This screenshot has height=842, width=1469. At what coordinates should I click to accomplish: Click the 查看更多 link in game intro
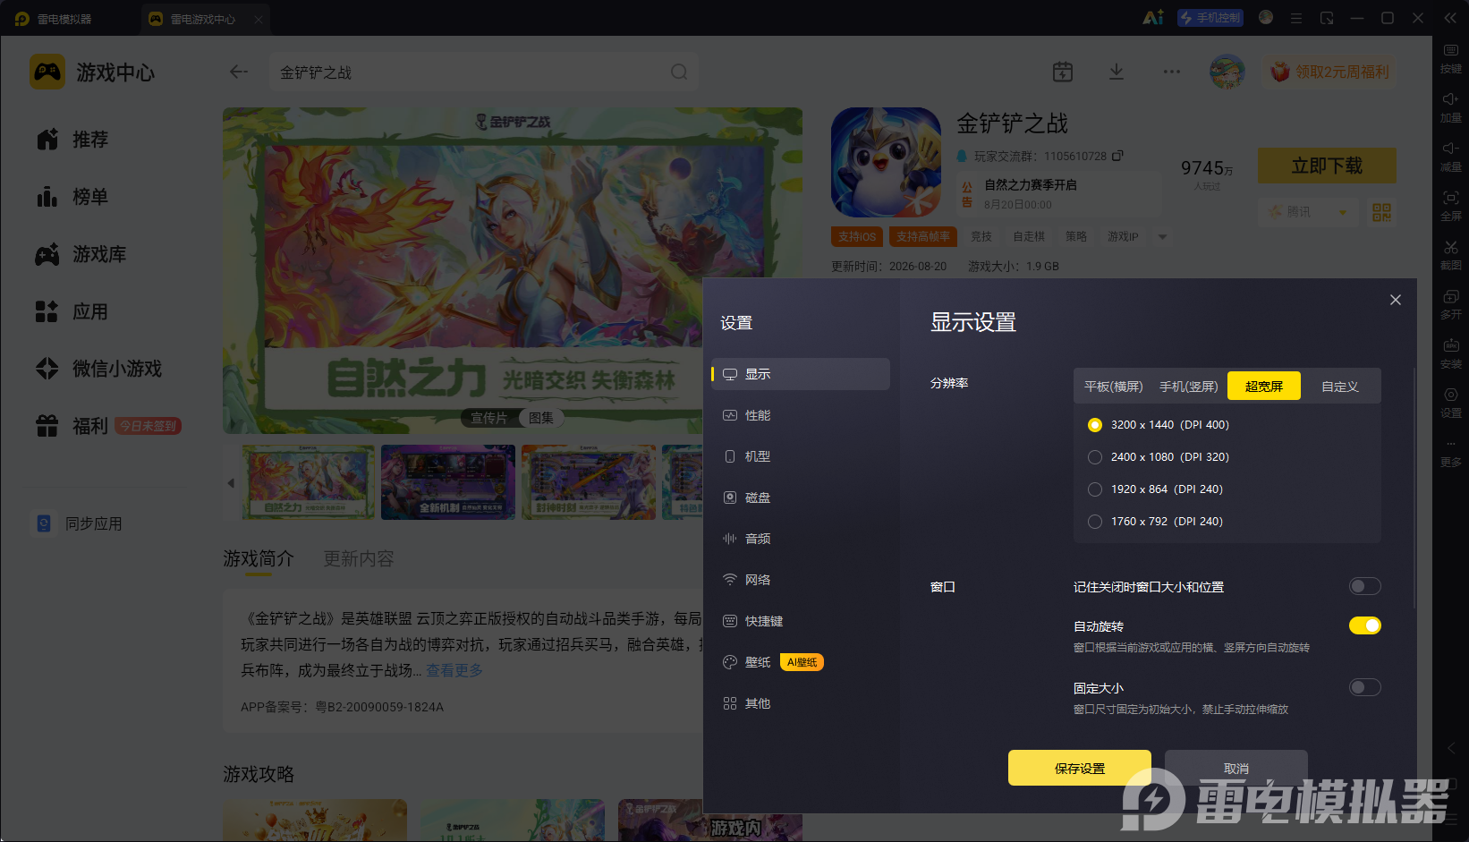click(454, 670)
